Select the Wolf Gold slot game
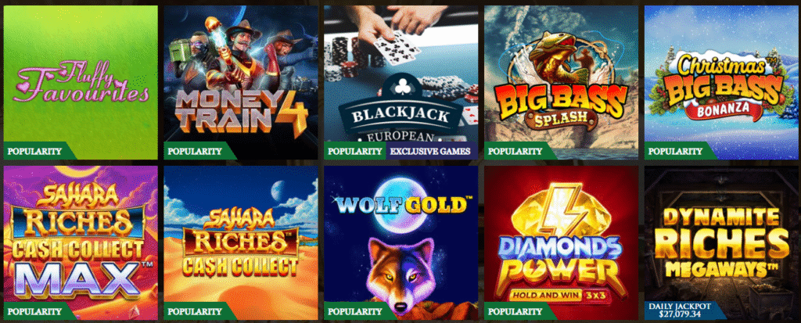The image size is (801, 323). (401, 242)
